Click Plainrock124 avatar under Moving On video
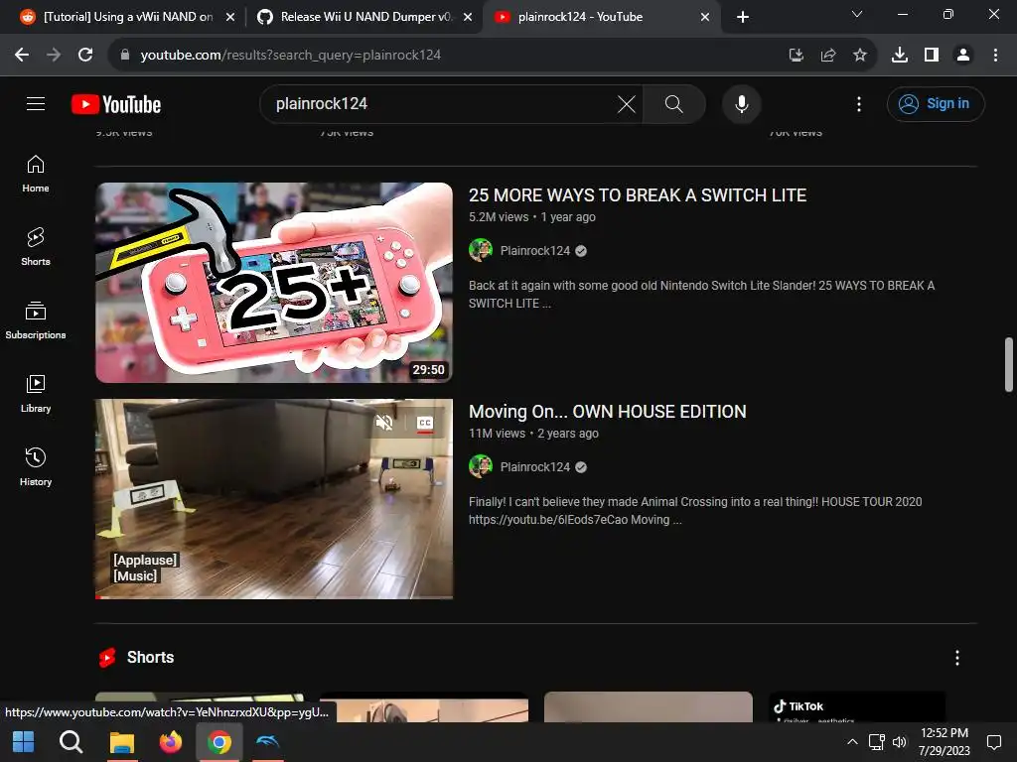 [481, 466]
